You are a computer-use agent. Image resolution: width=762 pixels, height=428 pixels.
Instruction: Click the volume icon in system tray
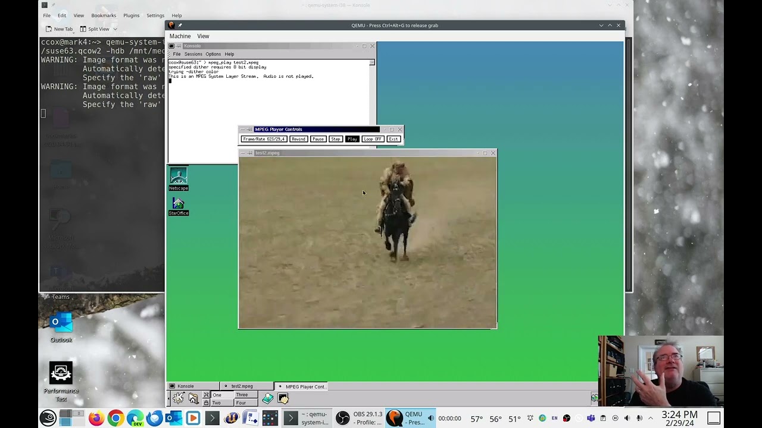tap(639, 418)
